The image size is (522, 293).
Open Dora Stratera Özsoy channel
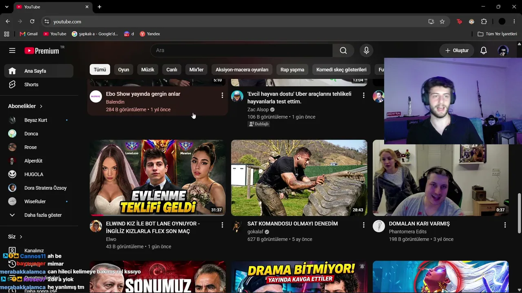(39, 188)
